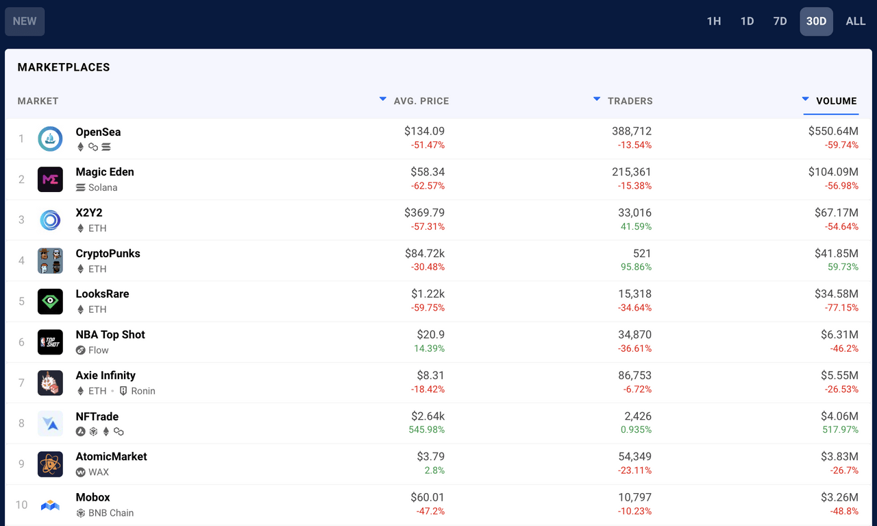Sort by VOLUME column arrow
The image size is (877, 526).
click(806, 99)
